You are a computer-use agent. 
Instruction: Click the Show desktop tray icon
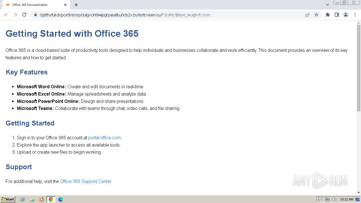pyautogui.click(x=358, y=199)
